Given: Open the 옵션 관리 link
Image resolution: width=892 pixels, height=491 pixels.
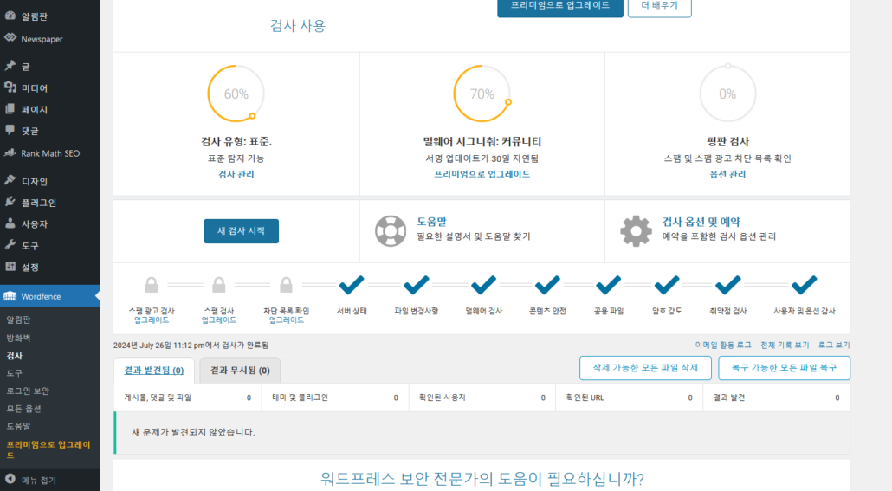Looking at the screenshot, I should pyautogui.click(x=727, y=174).
